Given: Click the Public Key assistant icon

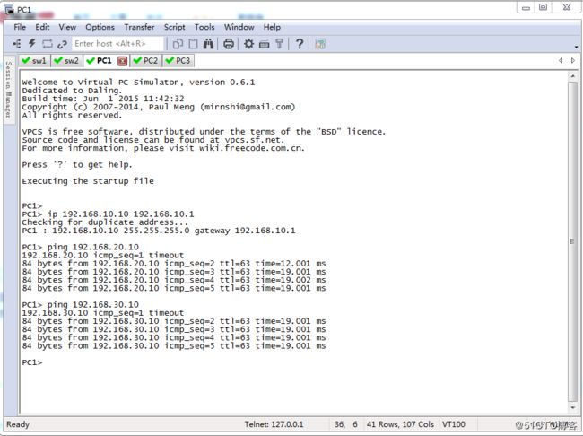Looking at the screenshot, I should pyautogui.click(x=279, y=44).
